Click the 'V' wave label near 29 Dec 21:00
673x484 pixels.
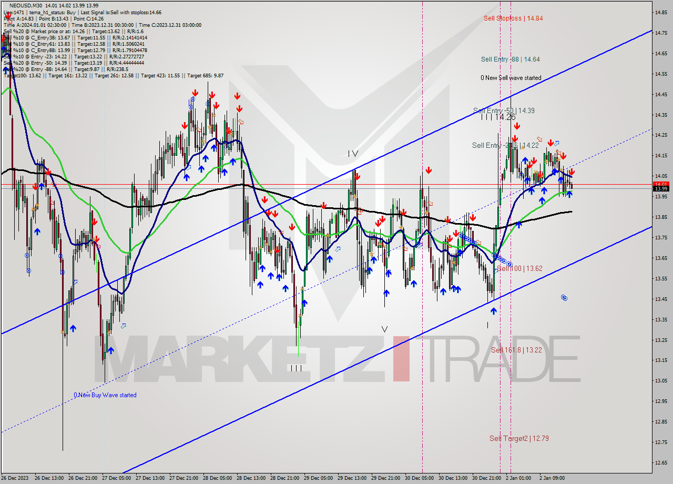[384, 329]
